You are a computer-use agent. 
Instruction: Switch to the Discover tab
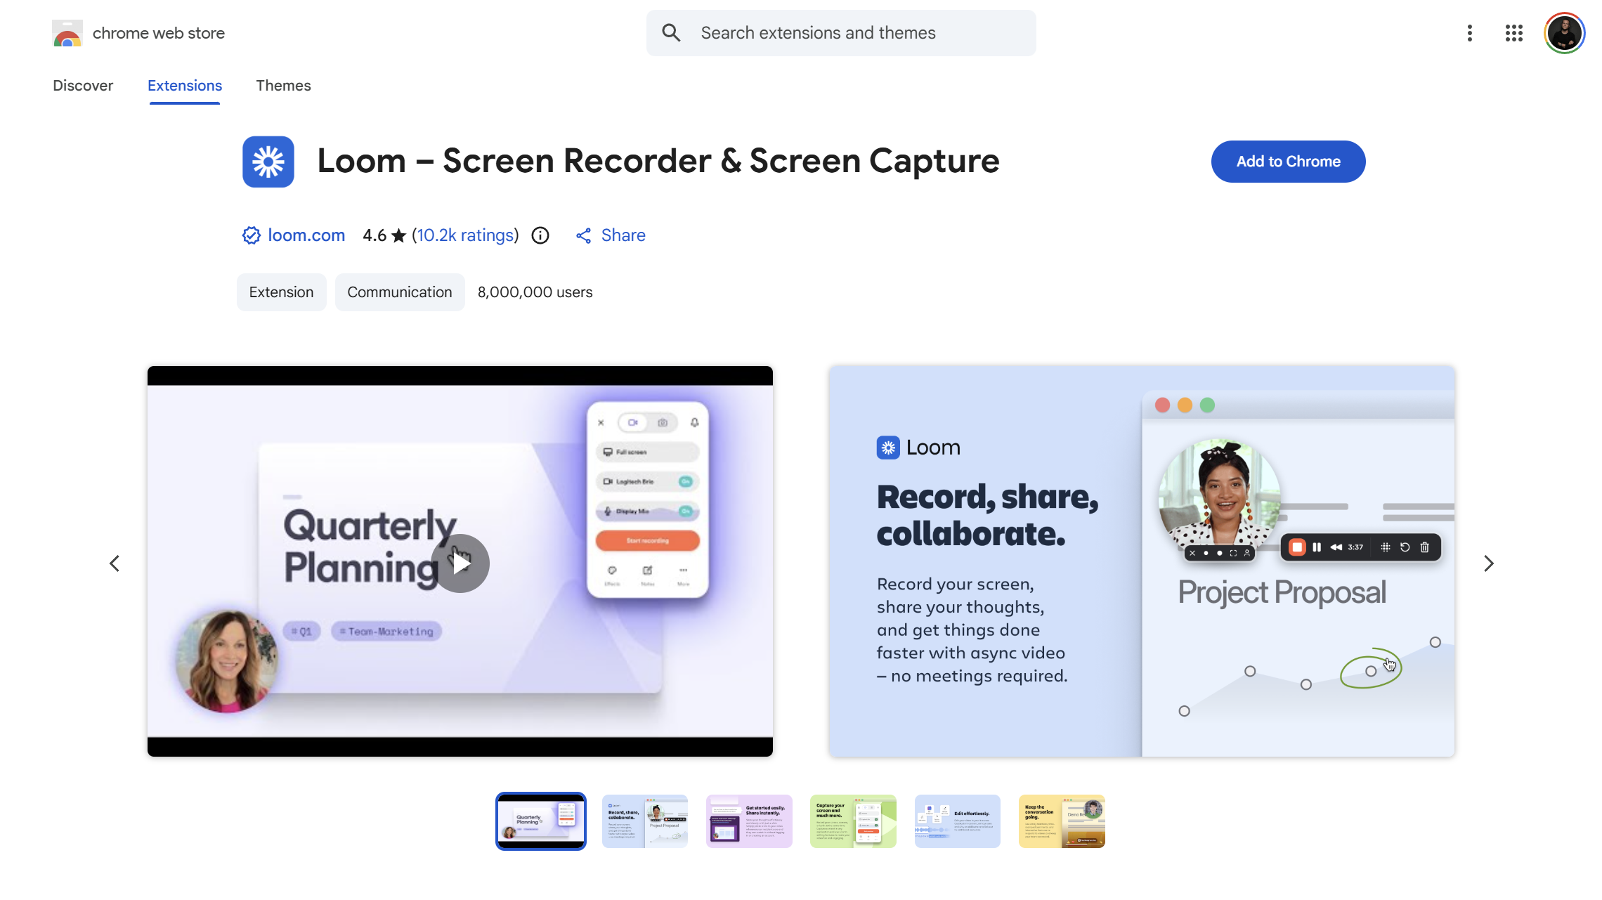pos(83,86)
